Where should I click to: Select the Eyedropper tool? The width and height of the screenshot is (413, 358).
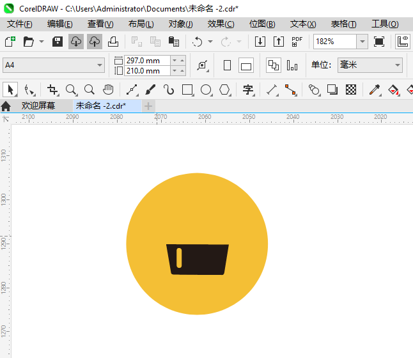pos(375,89)
